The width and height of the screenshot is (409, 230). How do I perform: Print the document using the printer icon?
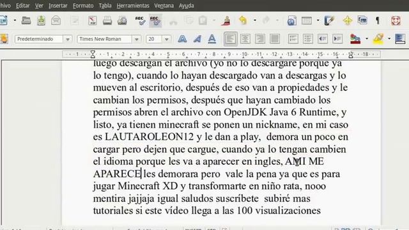click(107, 20)
